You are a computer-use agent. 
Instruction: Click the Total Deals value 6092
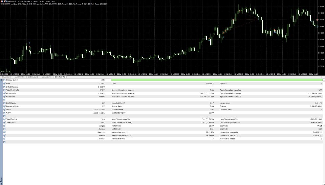click(x=103, y=122)
